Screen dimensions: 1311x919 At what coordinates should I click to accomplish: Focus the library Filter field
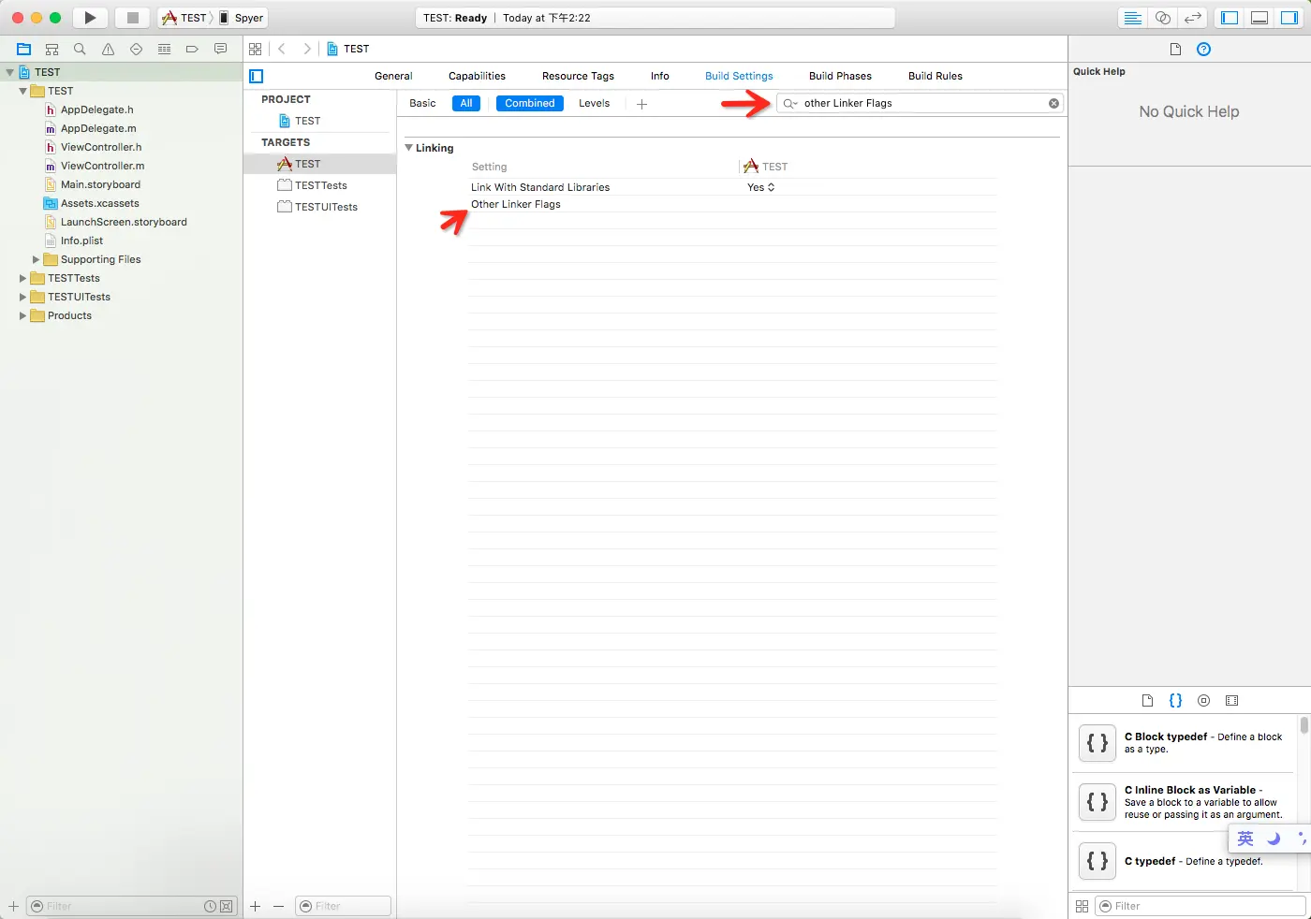(1201, 906)
